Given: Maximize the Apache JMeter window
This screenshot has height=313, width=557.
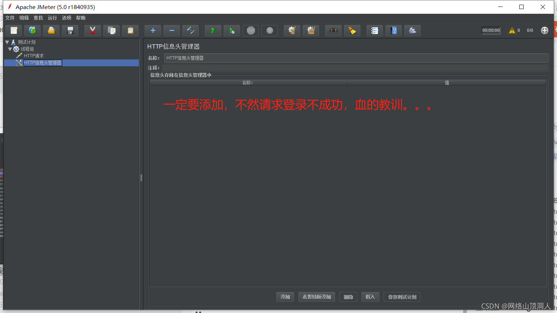Looking at the screenshot, I should pyautogui.click(x=521, y=7).
